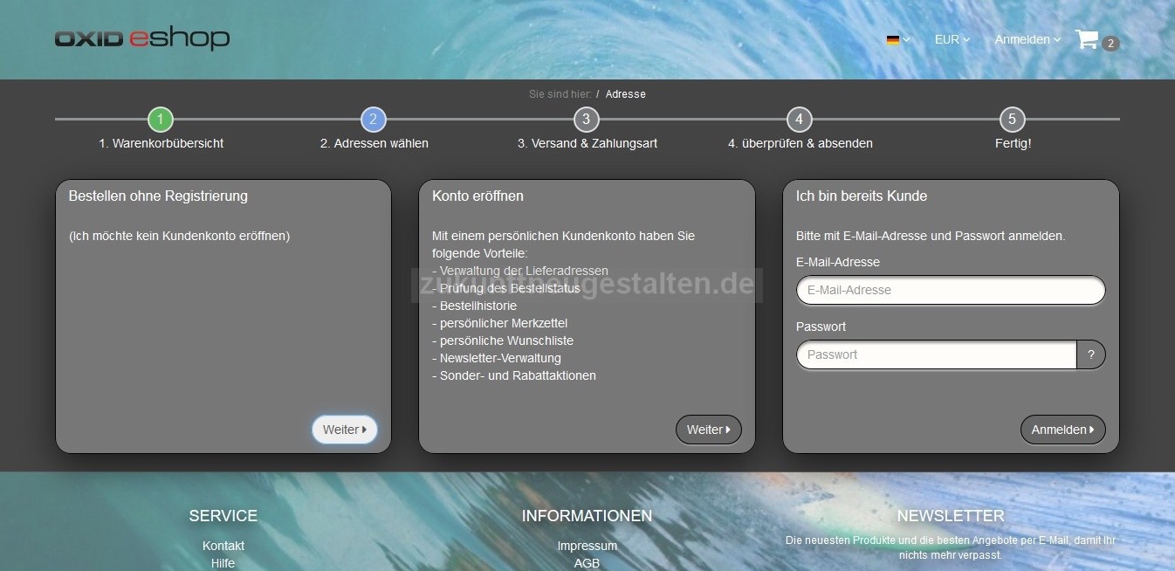Select step 2 circle Adressen wählen

374,120
